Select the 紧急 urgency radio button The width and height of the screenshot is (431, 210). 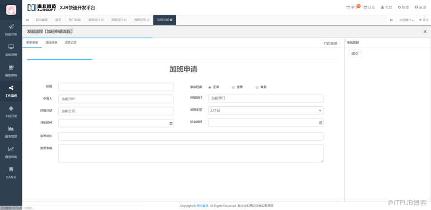[257, 87]
